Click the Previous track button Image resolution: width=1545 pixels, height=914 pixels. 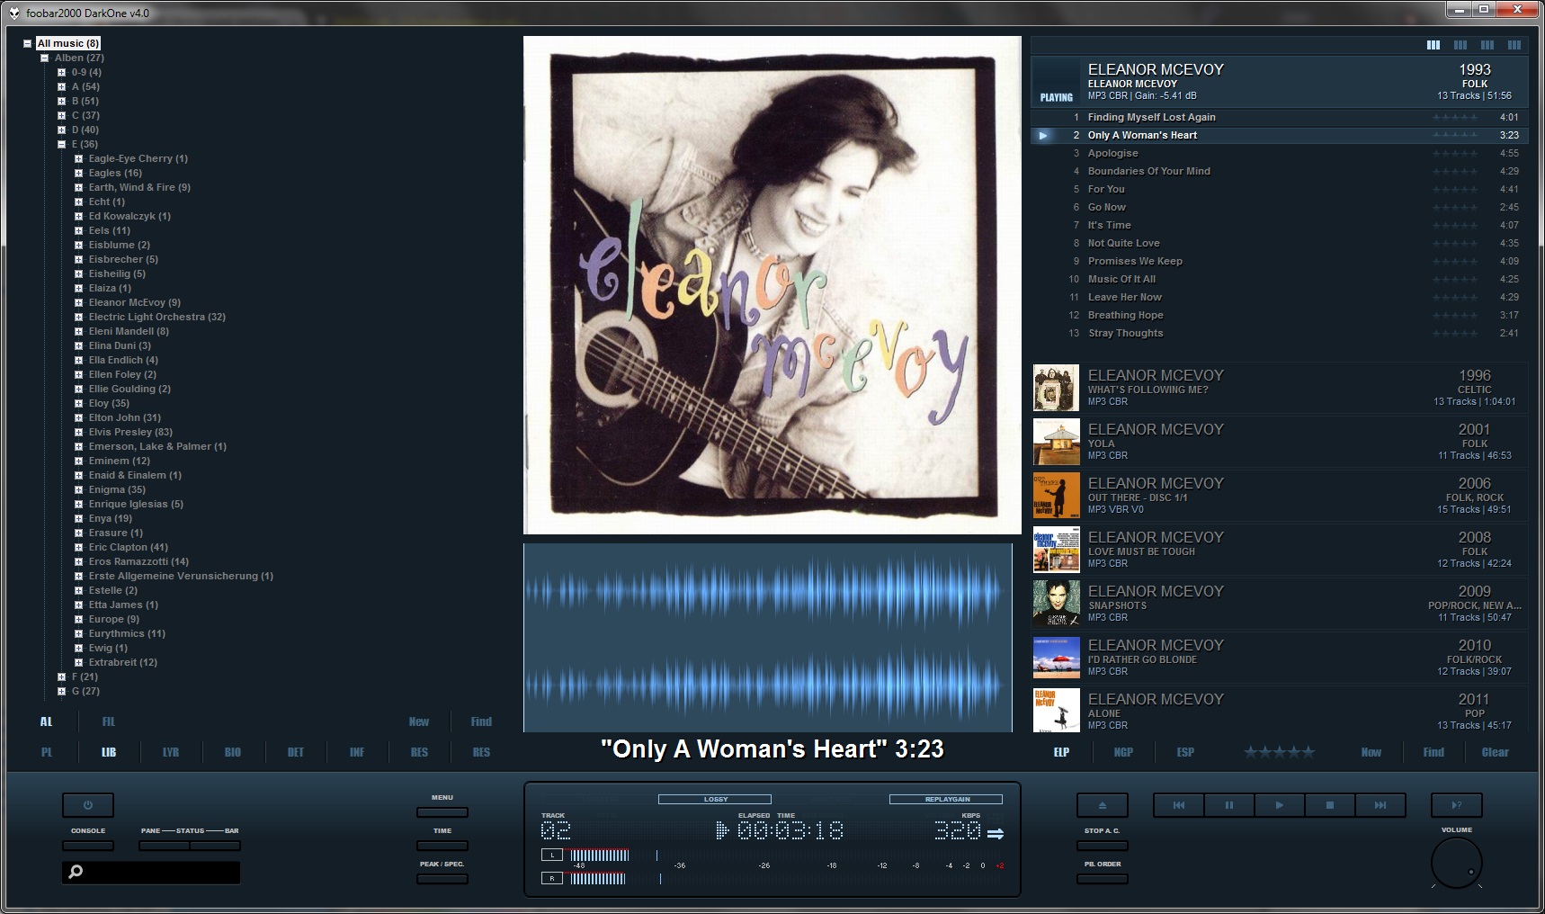coord(1178,805)
